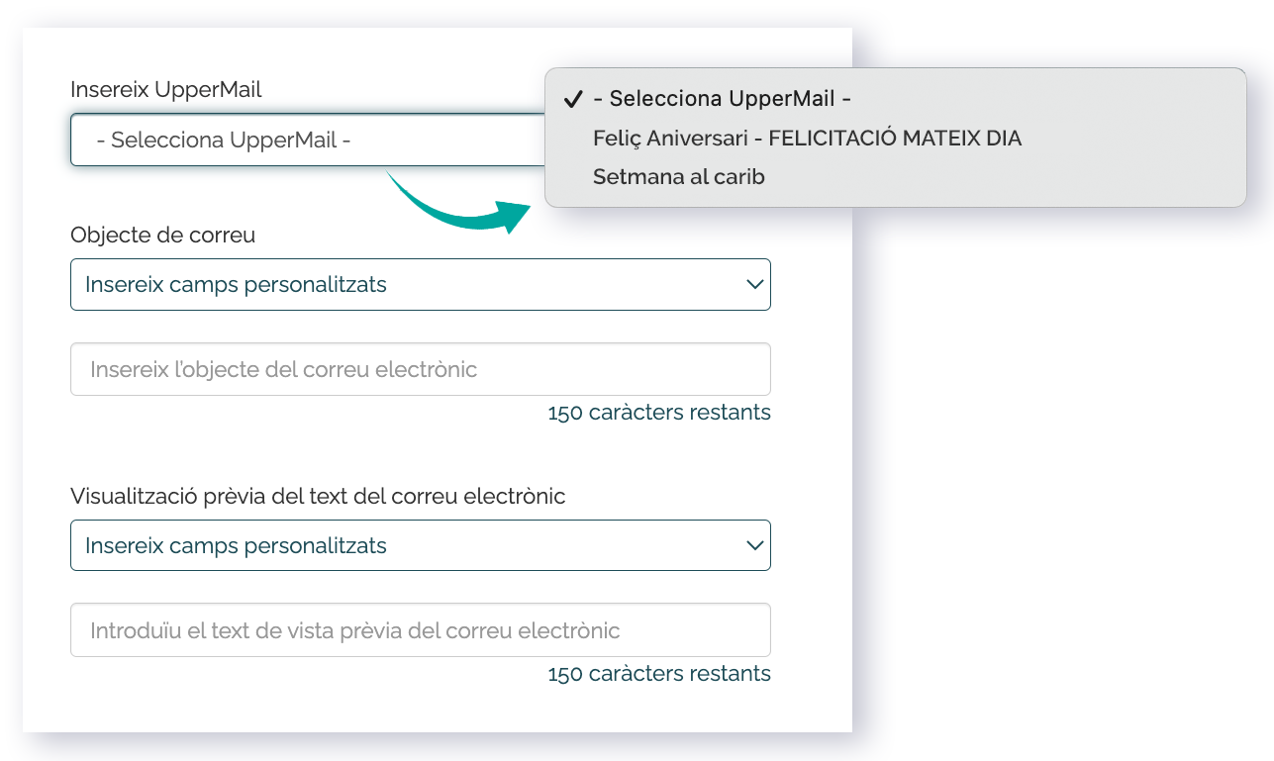Click the preview field's '150 caràcters restants' counter

point(659,674)
